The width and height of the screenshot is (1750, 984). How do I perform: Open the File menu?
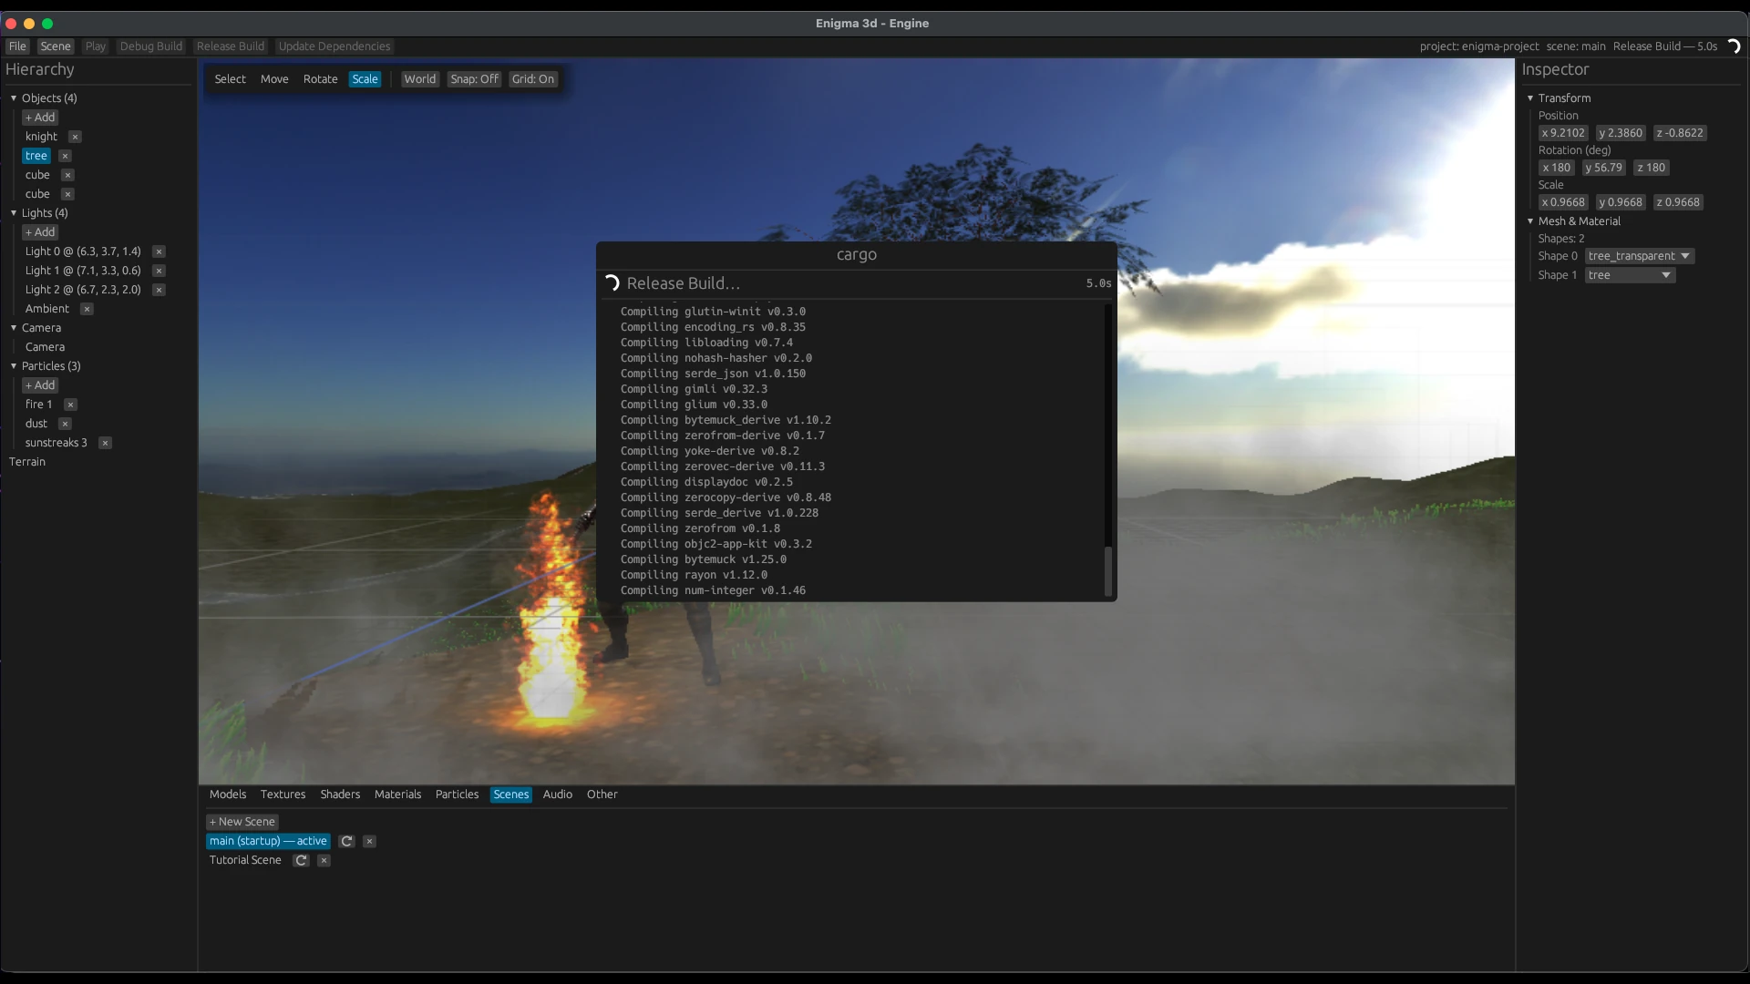[x=17, y=46]
